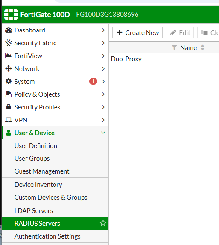Select the Duo_Proxy server row
The height and width of the screenshot is (245, 219).
[x=164, y=59]
